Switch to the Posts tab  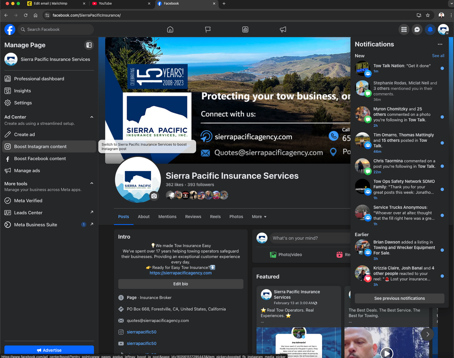(123, 217)
